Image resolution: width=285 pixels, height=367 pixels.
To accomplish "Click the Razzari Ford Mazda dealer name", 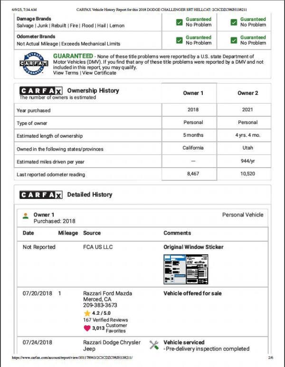I will [x=107, y=293].
